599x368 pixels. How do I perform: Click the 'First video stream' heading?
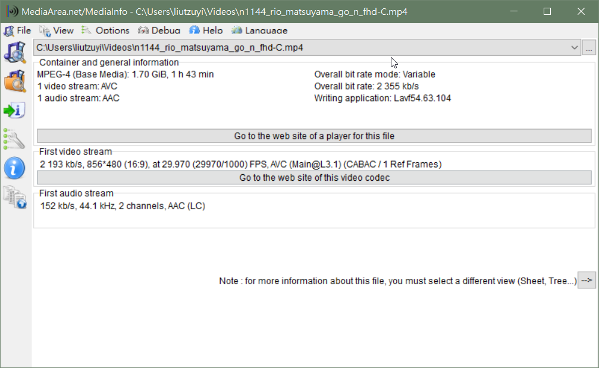(x=76, y=152)
